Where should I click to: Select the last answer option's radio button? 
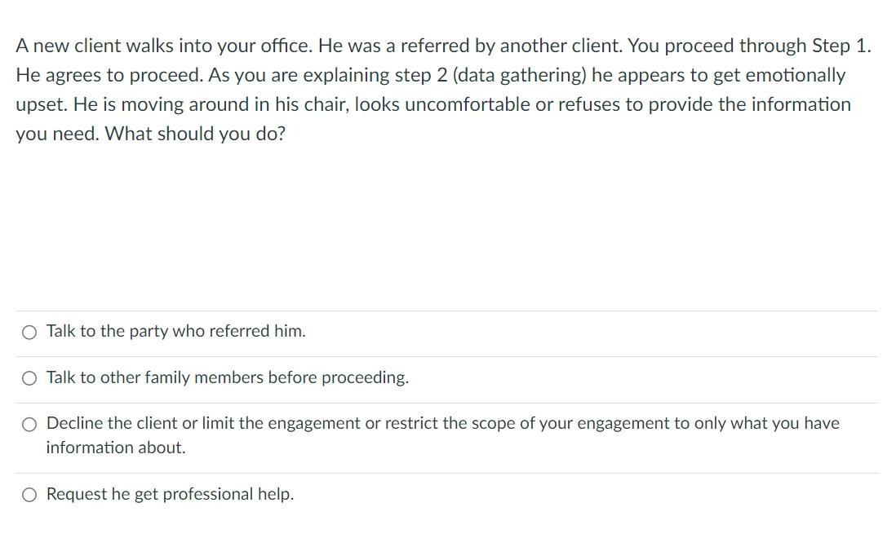point(29,494)
